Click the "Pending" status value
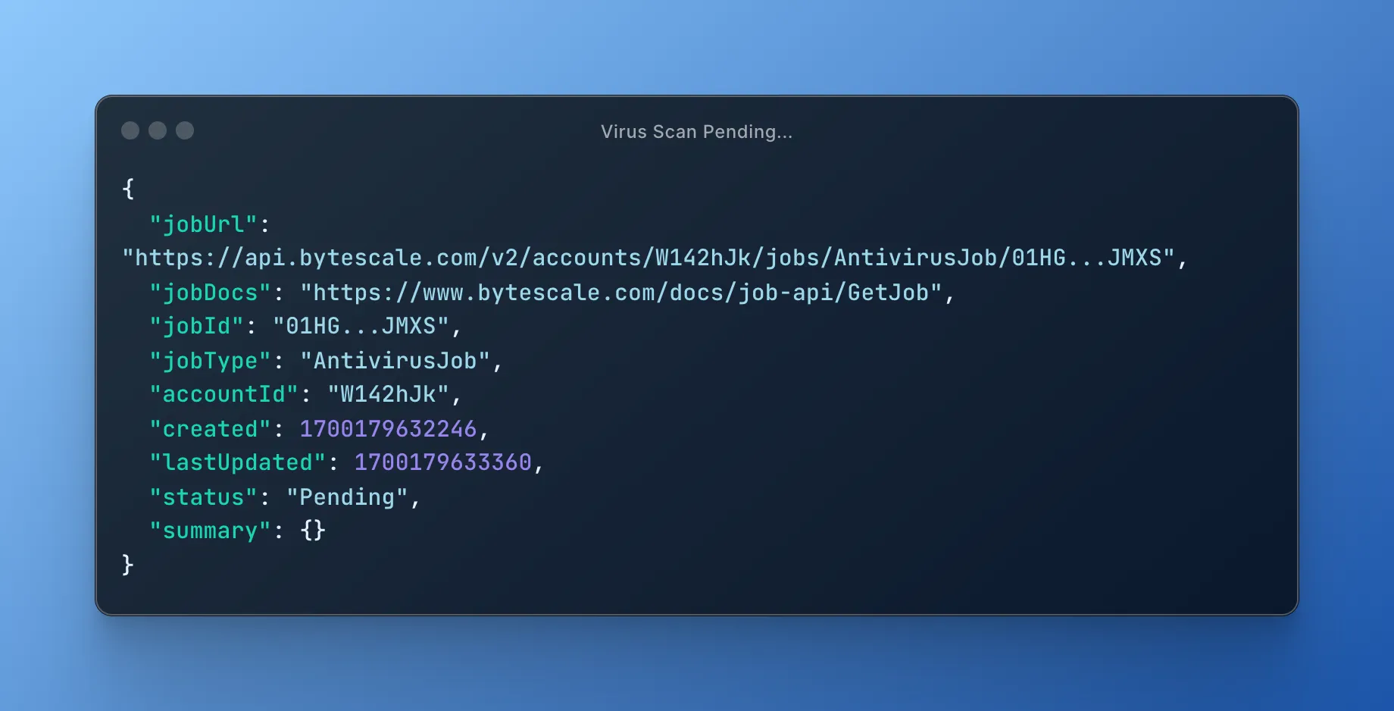The width and height of the screenshot is (1394, 711). (347, 497)
